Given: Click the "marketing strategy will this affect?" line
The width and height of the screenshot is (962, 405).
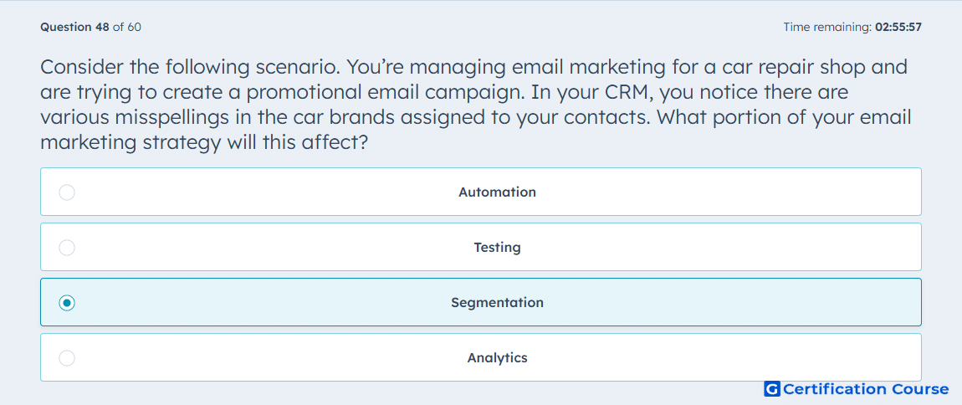Looking at the screenshot, I should 205,142.
